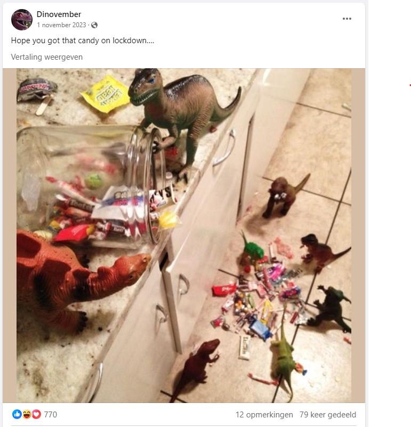
Task: Click the yellow candy wrapper on the counter
Action: click(x=106, y=94)
